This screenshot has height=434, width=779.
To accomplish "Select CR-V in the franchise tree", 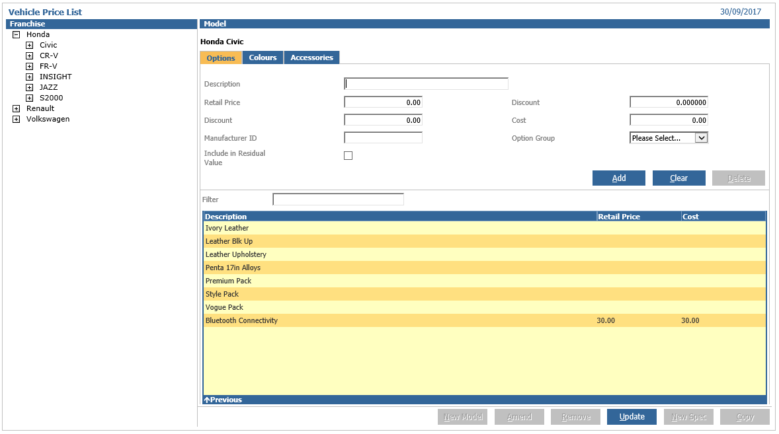I will pos(49,55).
